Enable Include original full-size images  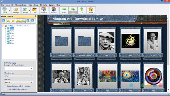coord(5,89)
